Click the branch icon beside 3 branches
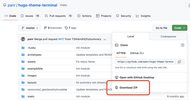The height and width of the screenshot is (100, 190). tap(45, 28)
